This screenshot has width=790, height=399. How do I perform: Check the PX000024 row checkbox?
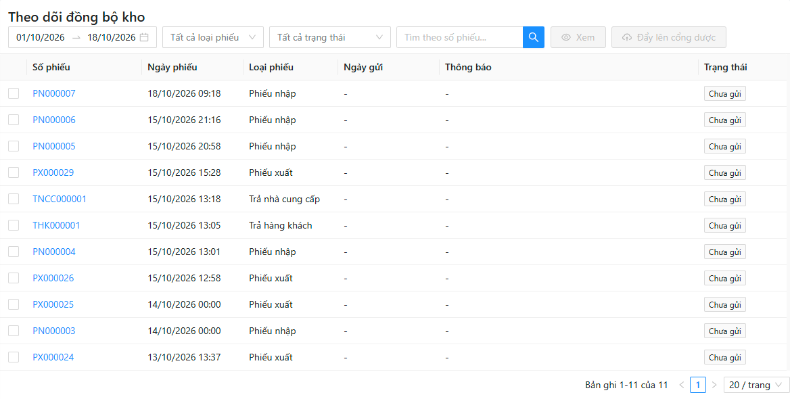(14, 356)
